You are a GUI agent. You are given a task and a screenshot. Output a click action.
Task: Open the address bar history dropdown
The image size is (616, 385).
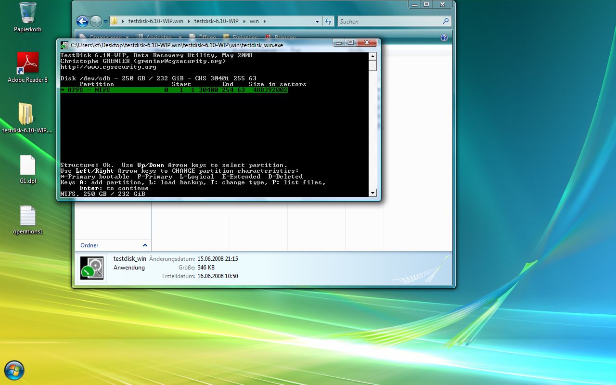click(x=317, y=21)
